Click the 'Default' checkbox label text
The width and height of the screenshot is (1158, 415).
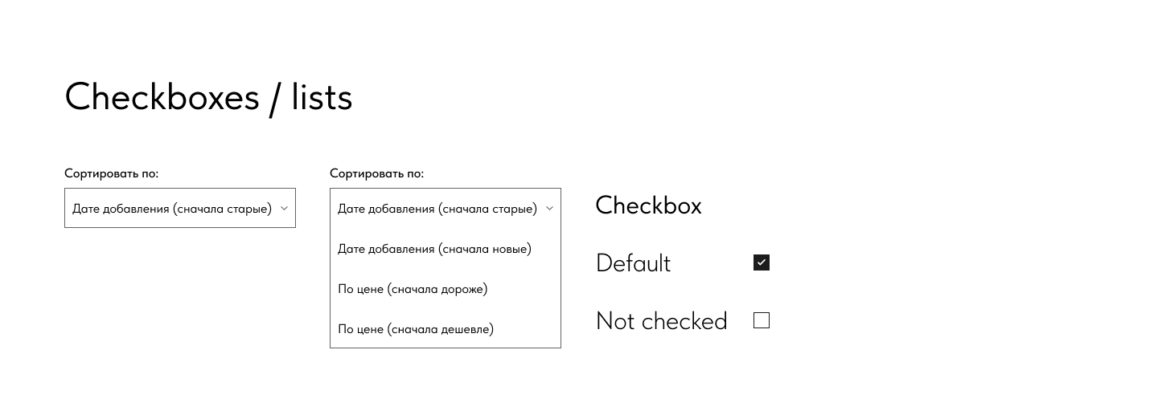pyautogui.click(x=633, y=263)
